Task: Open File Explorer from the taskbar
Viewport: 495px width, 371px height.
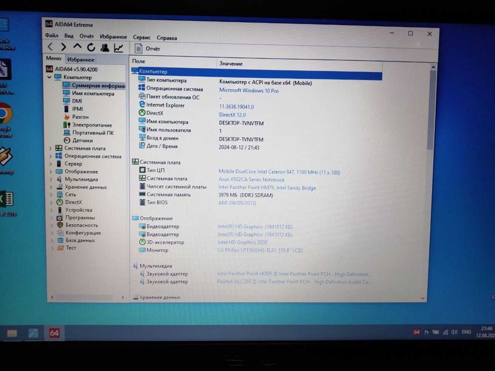Action: click(12, 333)
